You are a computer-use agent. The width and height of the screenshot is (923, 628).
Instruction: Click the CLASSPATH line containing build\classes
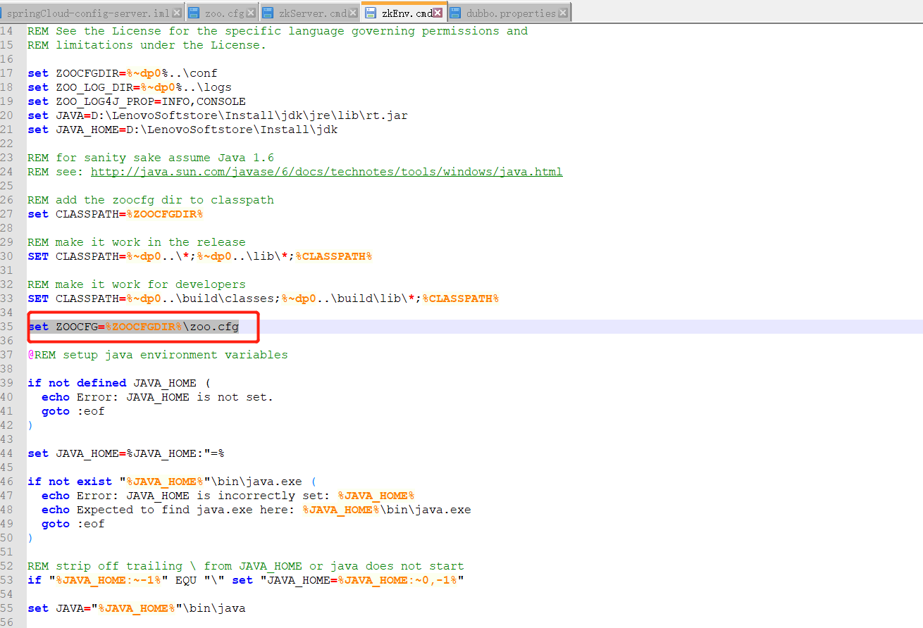[x=264, y=299]
